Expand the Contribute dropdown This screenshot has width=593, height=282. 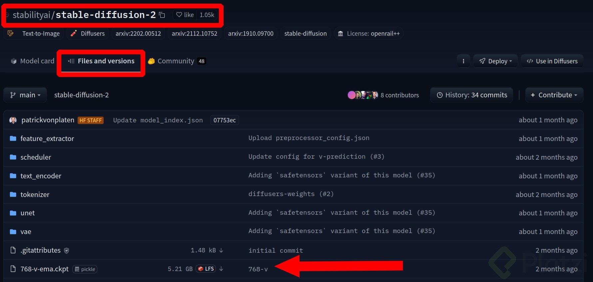554,95
